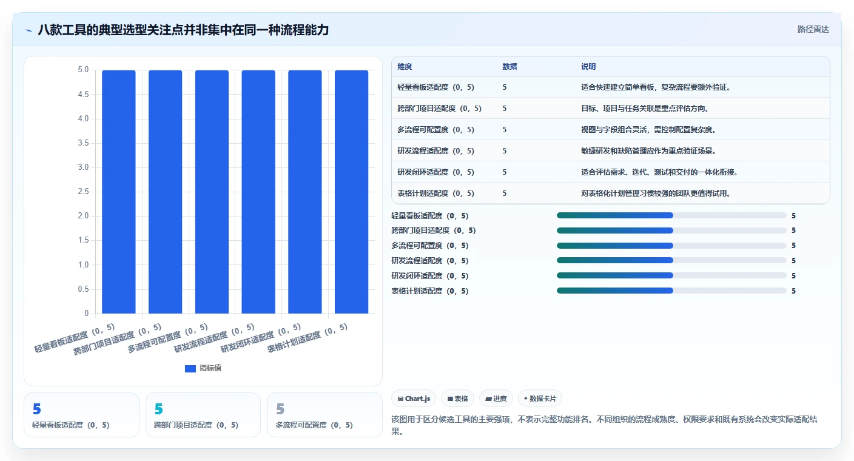The image size is (854, 461).
Task: Click the 数据卡片 chip
Action: (540, 399)
